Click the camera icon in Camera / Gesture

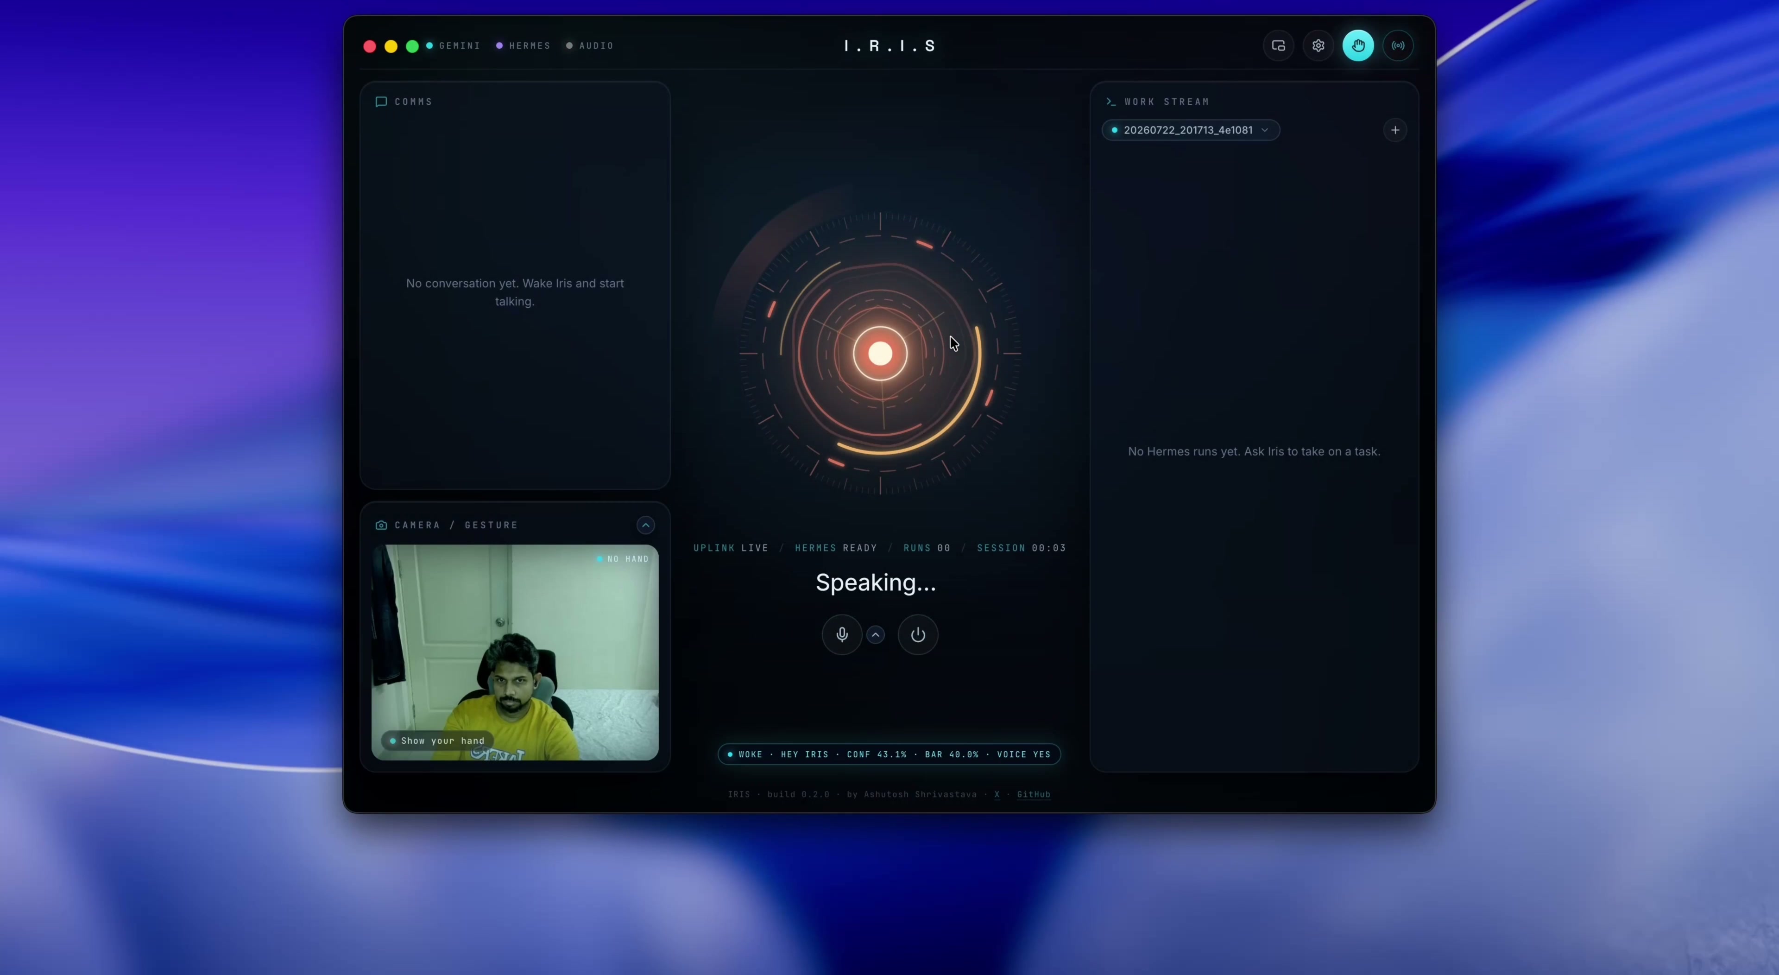380,525
